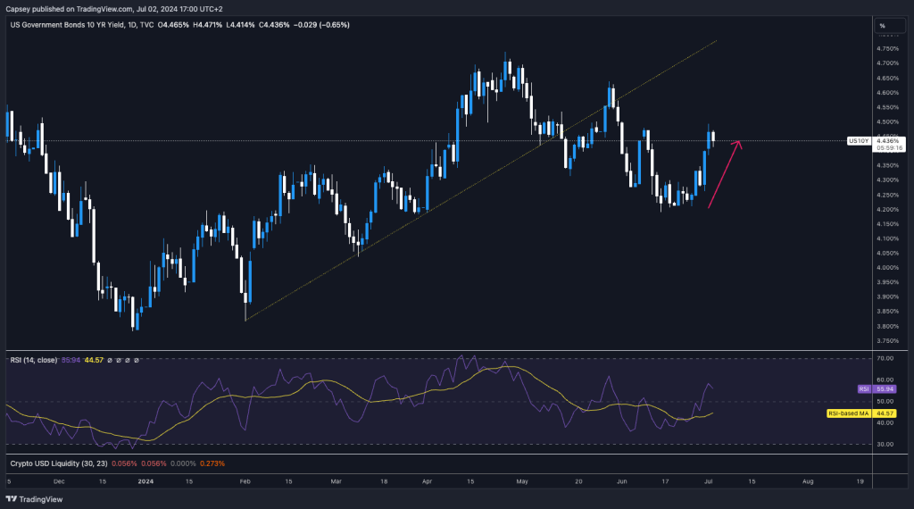Click the 4.436% current price label
This screenshot has width=914, height=509.
887,139
